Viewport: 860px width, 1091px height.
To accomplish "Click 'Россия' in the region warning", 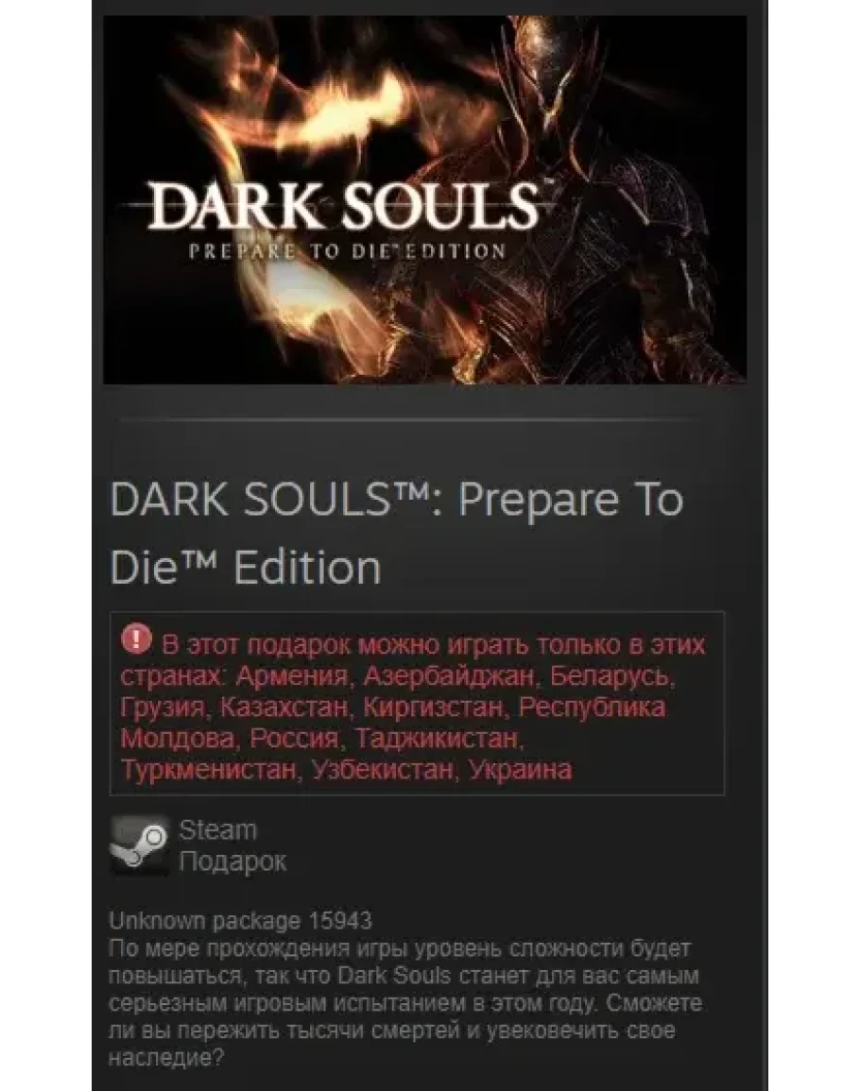I will 294,739.
